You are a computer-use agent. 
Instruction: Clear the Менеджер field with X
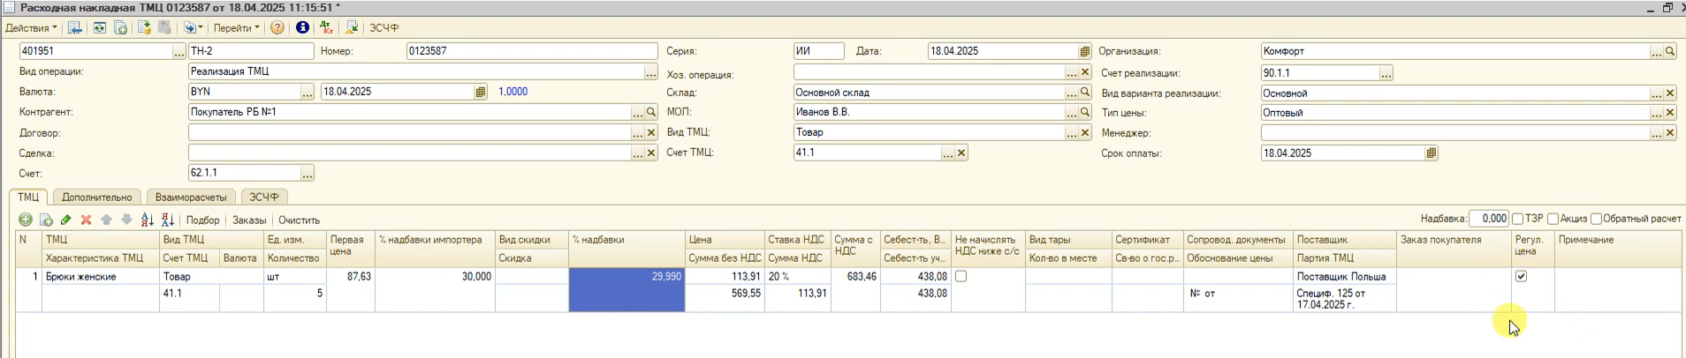point(1670,132)
